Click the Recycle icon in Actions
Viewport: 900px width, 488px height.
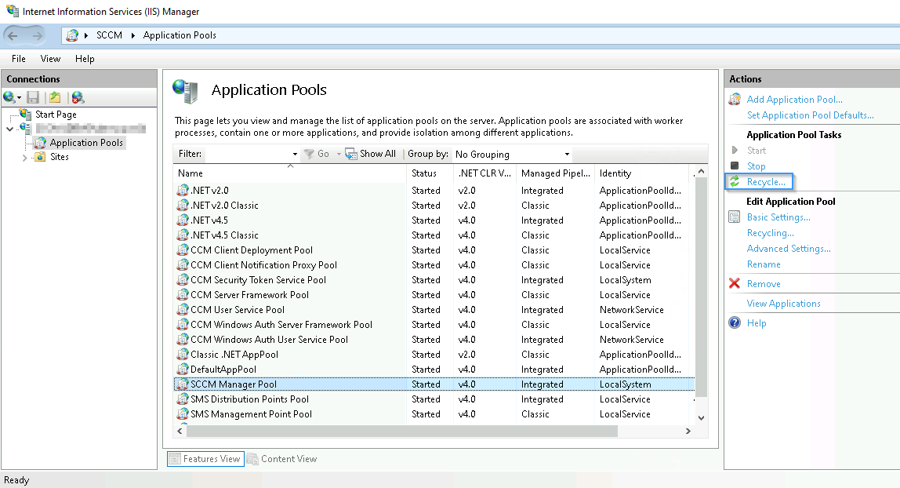pos(735,182)
